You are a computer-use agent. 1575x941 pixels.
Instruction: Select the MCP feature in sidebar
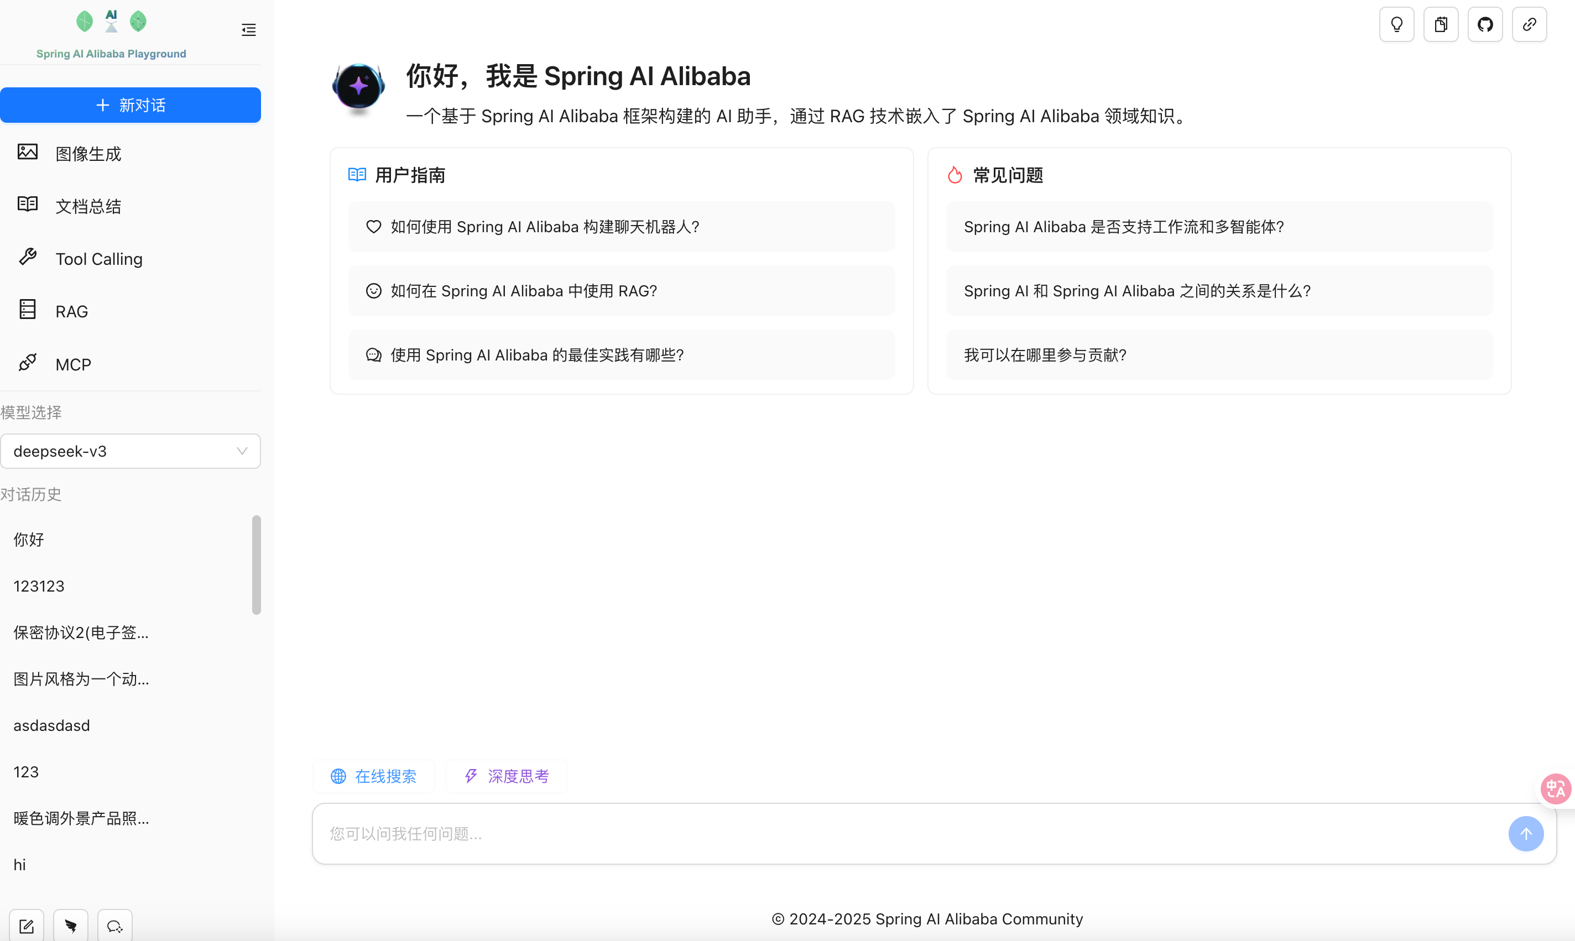(73, 364)
